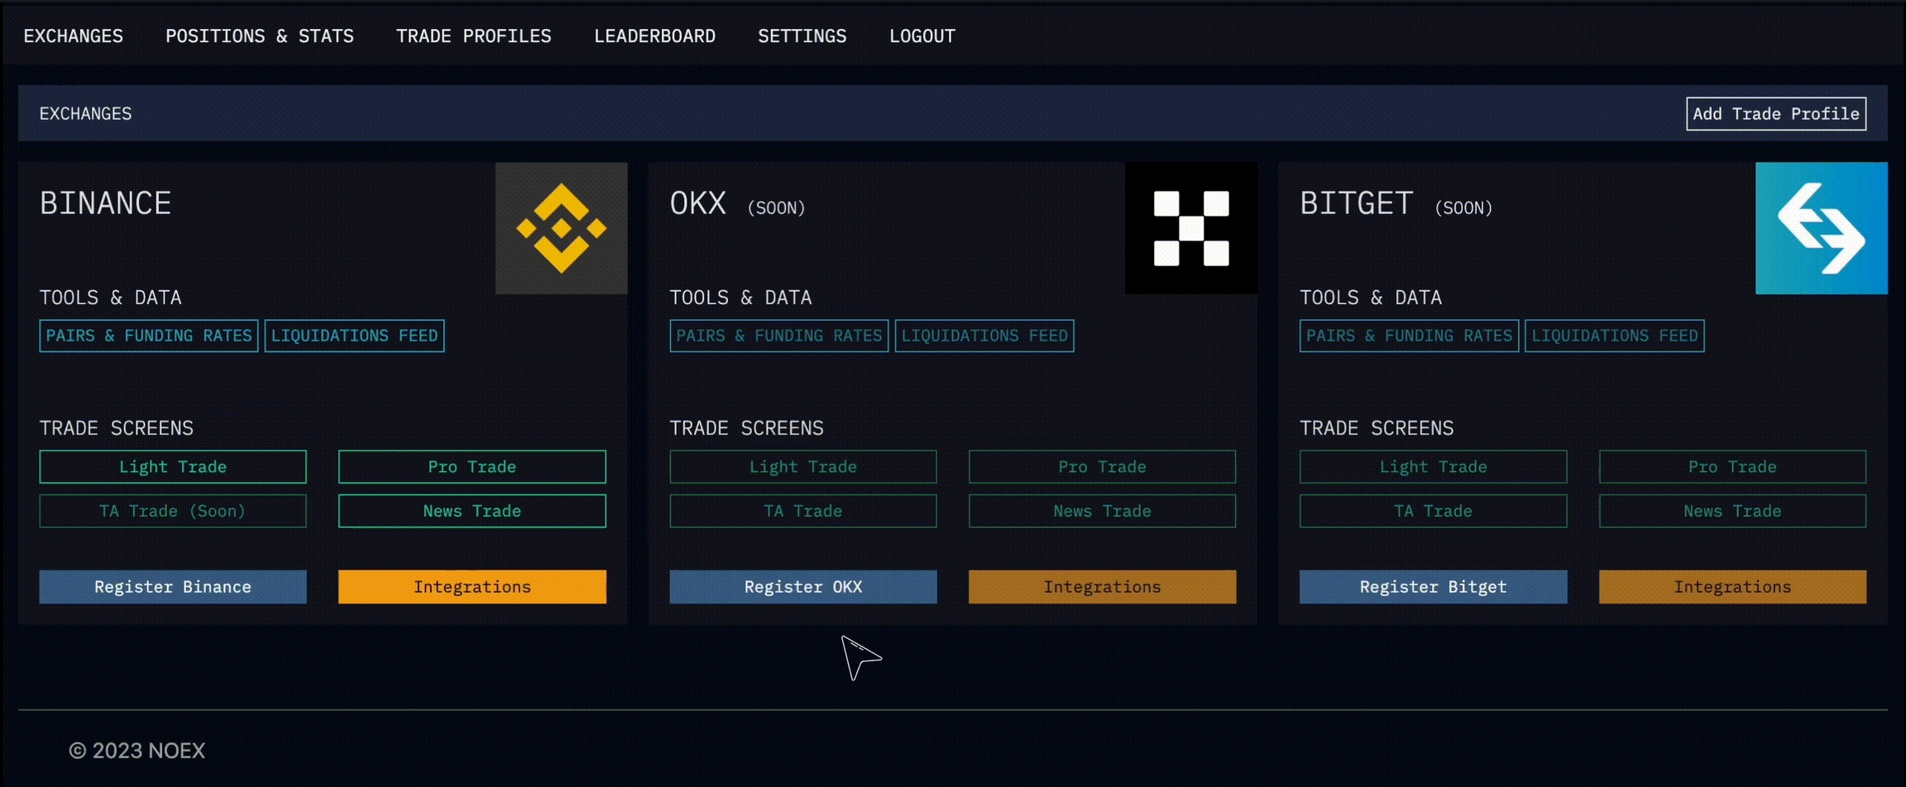Image resolution: width=1906 pixels, height=787 pixels.
Task: Launch Binance Pro Trade screen
Action: coord(472,467)
